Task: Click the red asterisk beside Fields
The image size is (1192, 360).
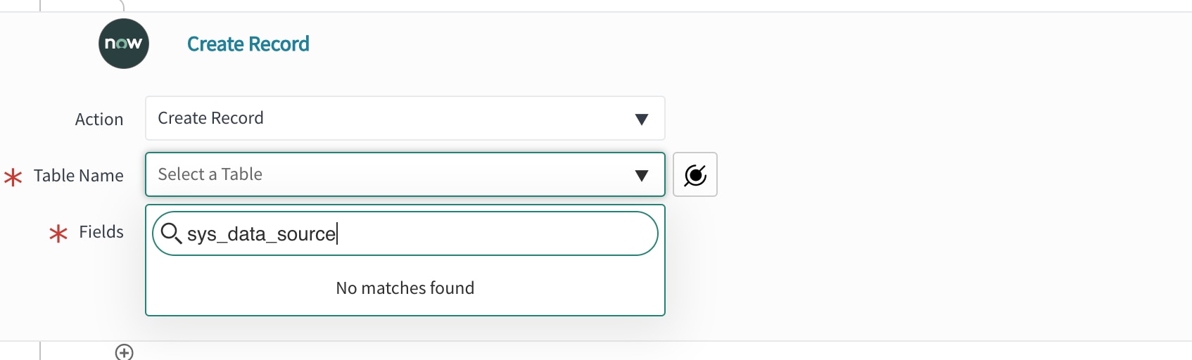Action: click(x=58, y=233)
